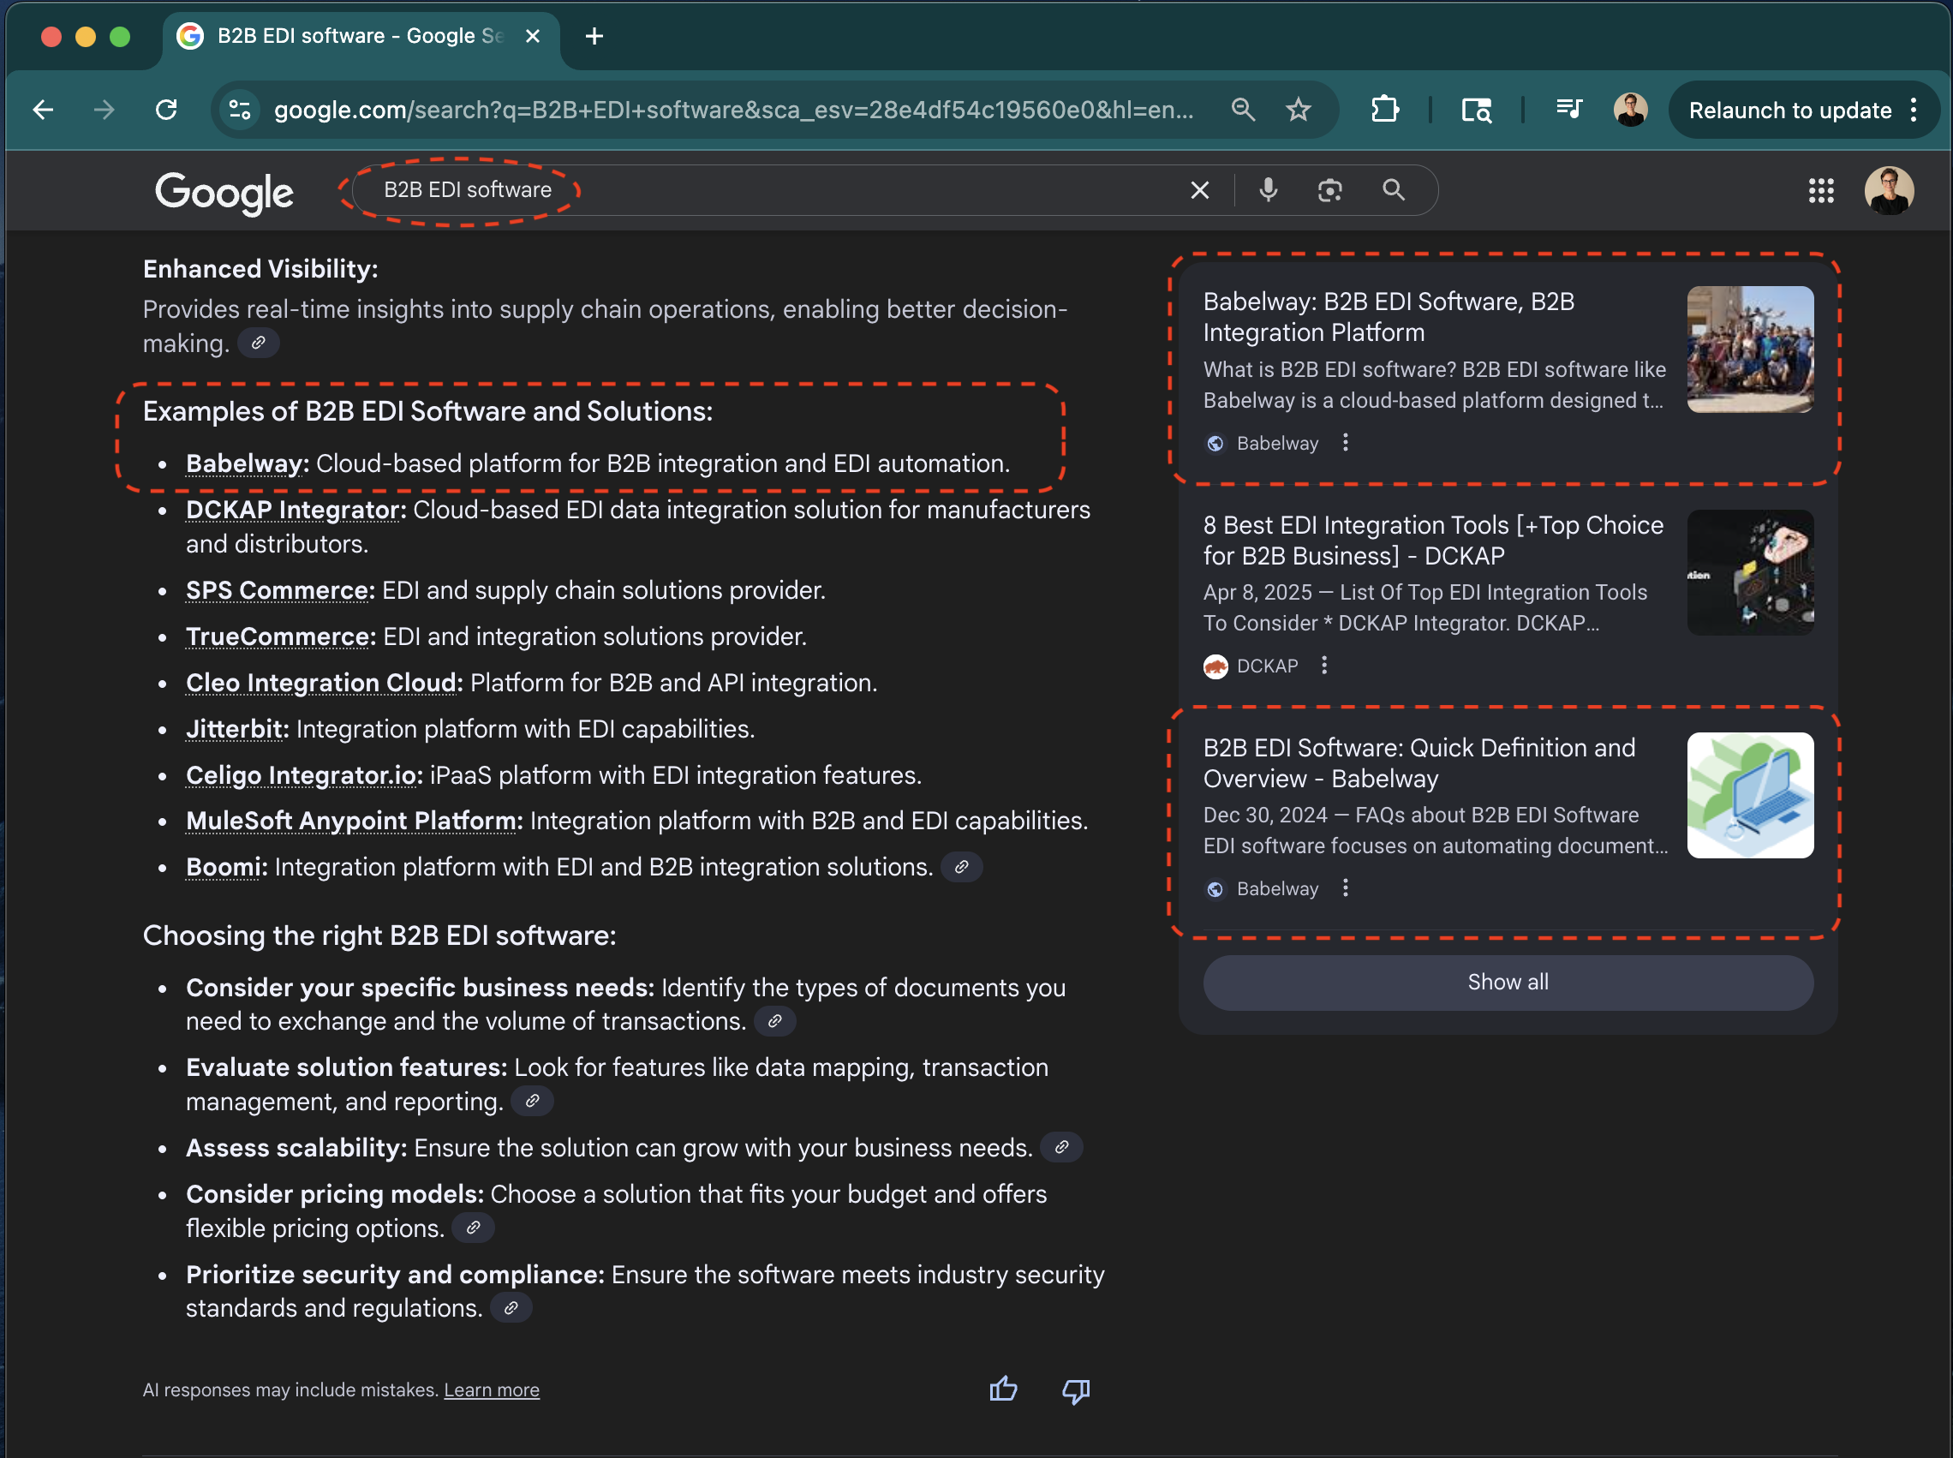Open the Chrome extensions puzzle icon
The image size is (1953, 1458).
pos(1385,111)
